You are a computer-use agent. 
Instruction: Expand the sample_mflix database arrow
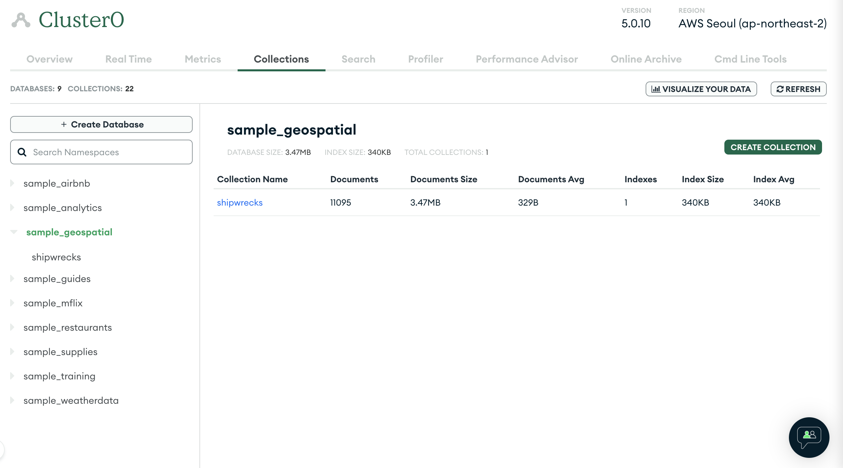13,303
